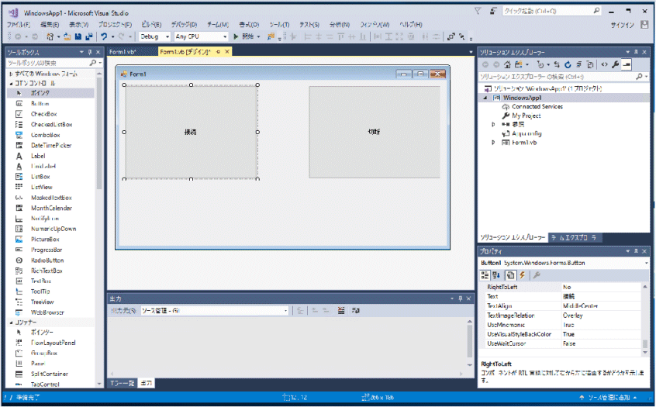The width and height of the screenshot is (656, 407).
Task: Click the Text property value field
Action: pyautogui.click(x=601, y=296)
